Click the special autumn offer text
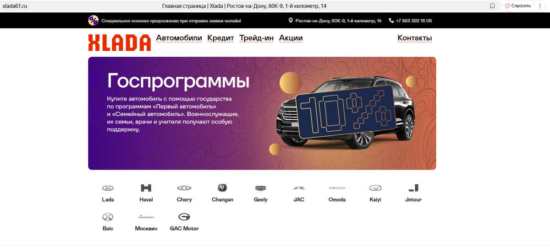Screen dimensions: 550x251 point(171,21)
